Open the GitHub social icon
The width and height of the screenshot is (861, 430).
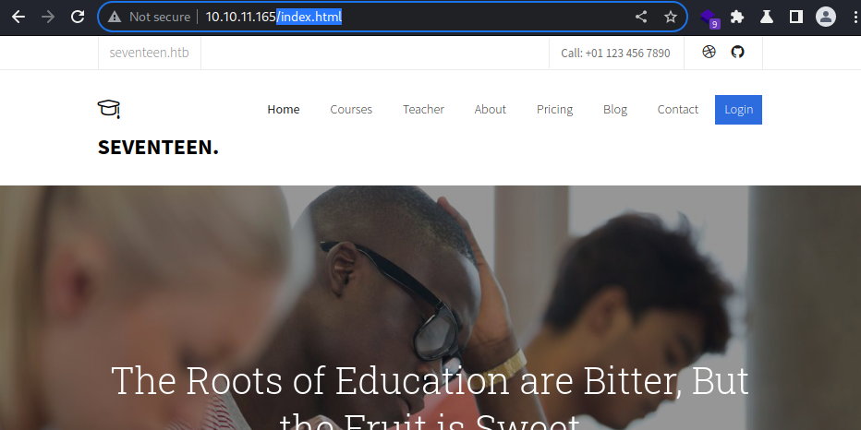[x=737, y=52]
